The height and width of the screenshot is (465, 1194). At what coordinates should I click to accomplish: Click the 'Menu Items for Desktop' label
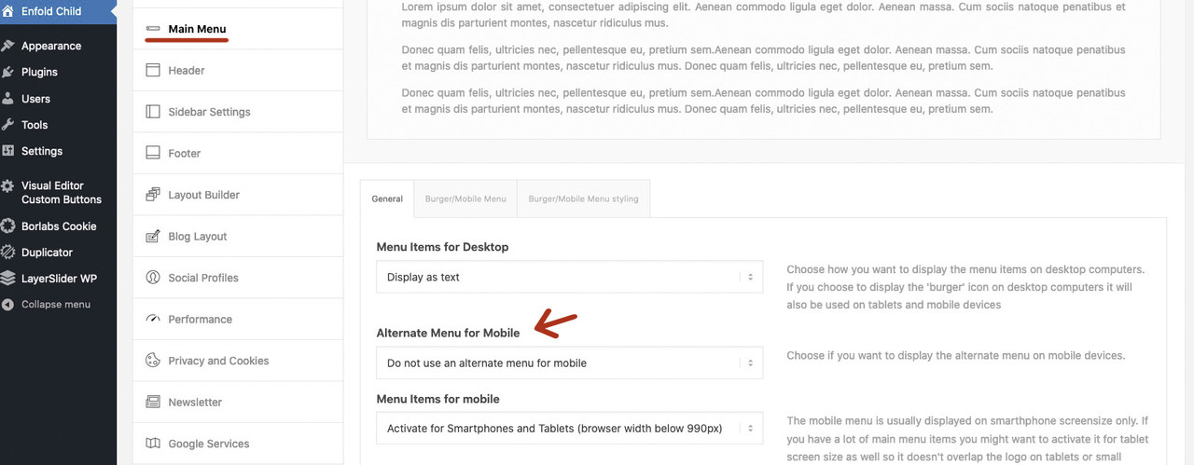(x=442, y=247)
